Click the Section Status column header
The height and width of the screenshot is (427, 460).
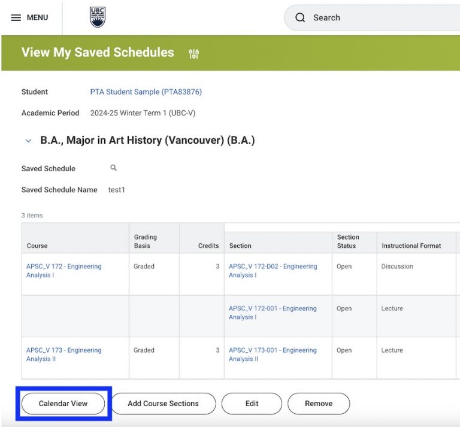[348, 241]
